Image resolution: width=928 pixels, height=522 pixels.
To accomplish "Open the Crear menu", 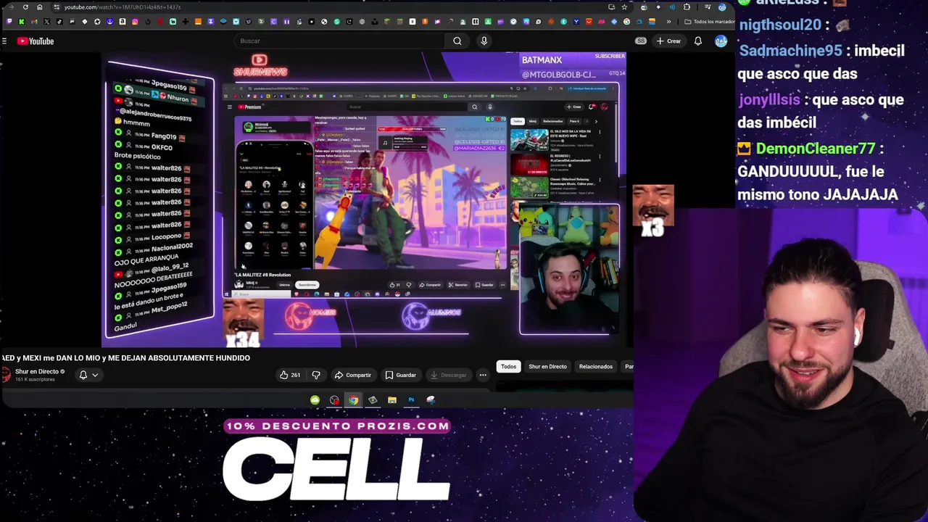I will point(668,41).
